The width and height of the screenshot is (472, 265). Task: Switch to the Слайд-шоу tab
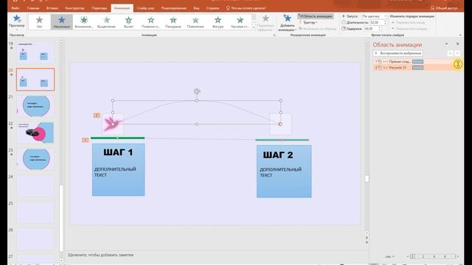[145, 8]
